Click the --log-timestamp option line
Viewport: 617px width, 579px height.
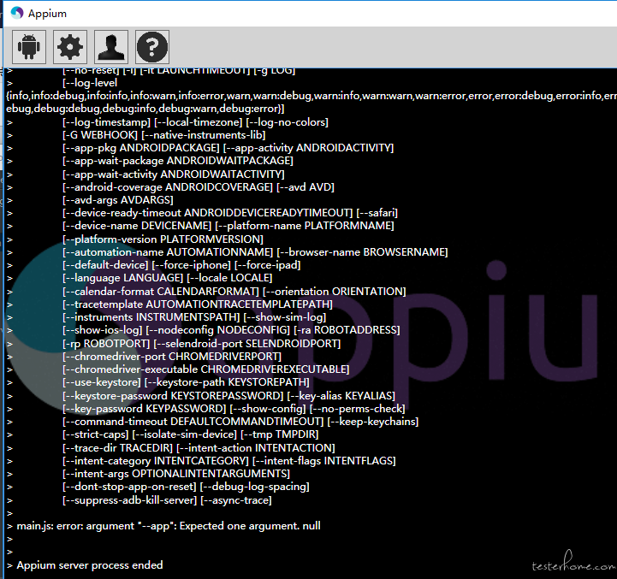tap(195, 122)
